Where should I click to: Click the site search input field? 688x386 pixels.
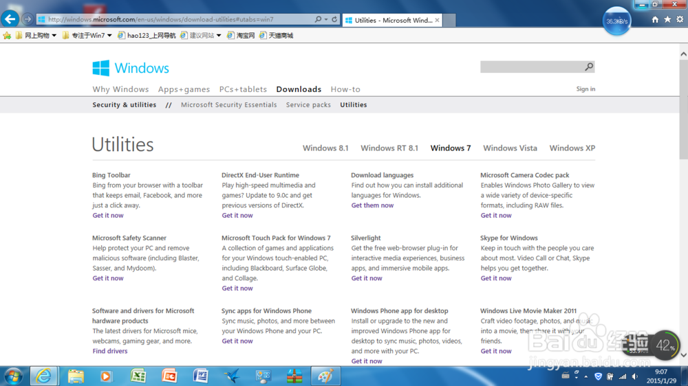532,67
